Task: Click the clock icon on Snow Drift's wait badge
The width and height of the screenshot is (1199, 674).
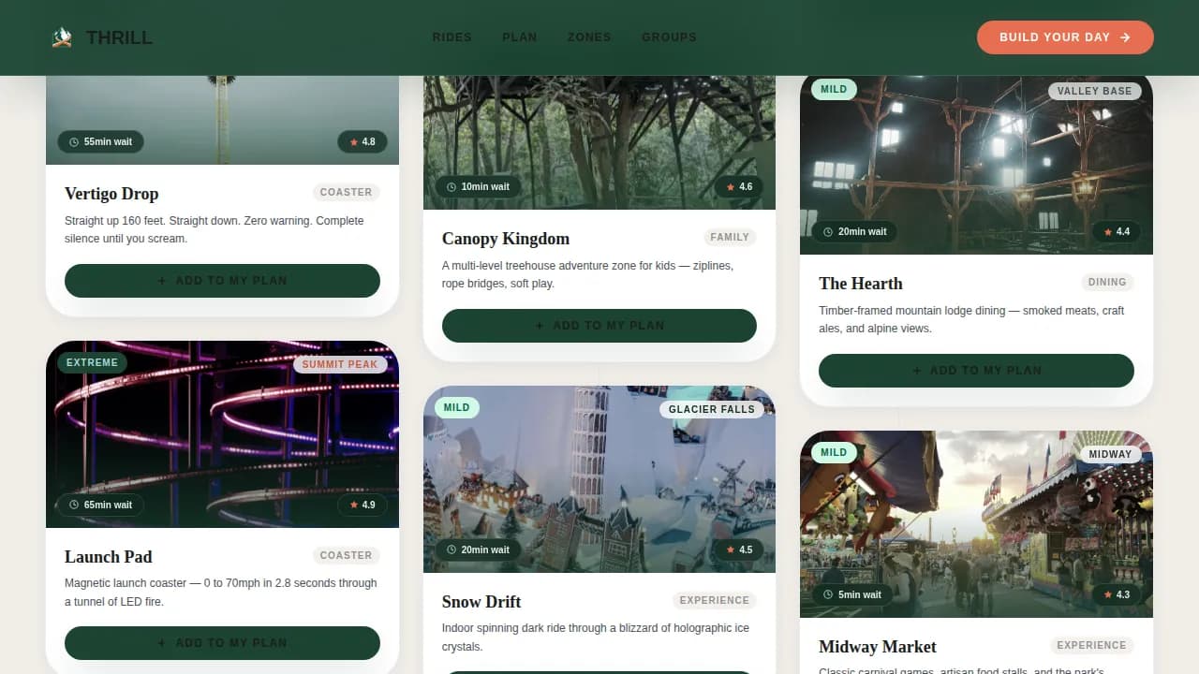Action: pyautogui.click(x=451, y=549)
